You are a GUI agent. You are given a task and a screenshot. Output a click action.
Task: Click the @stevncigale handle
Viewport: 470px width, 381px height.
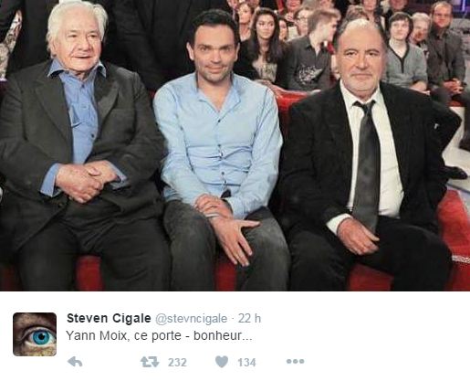point(192,319)
